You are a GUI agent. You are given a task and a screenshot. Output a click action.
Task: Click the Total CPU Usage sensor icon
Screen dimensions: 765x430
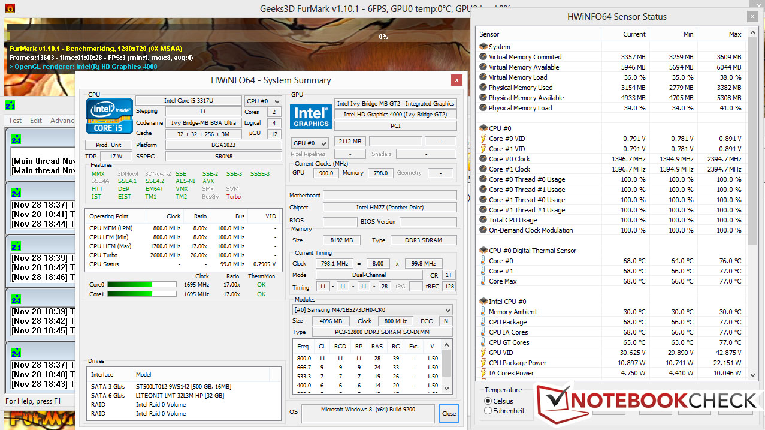pos(483,220)
